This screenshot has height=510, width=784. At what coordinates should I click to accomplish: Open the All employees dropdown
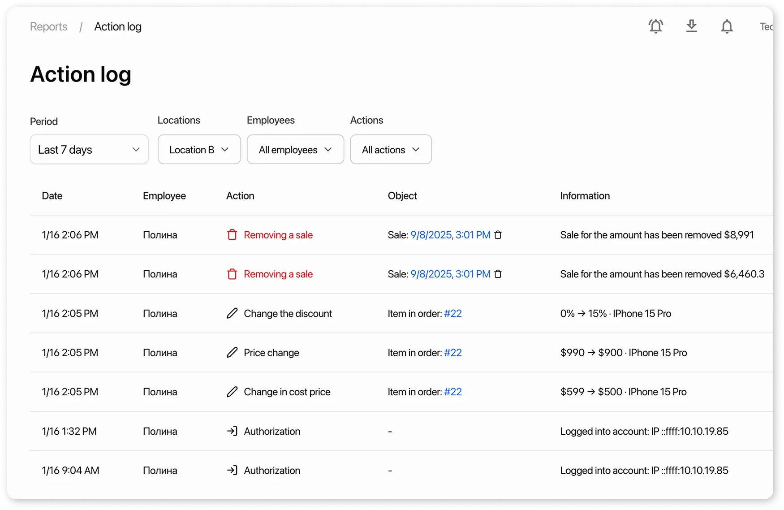295,150
